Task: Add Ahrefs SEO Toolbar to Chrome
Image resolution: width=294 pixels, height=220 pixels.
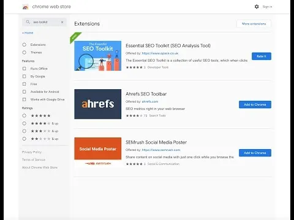Action: pyautogui.click(x=255, y=105)
